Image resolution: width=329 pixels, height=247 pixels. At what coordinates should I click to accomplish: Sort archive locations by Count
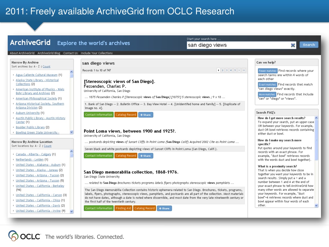[48, 146]
